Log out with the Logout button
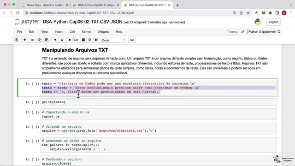Screen dimensions: 295x166 [273, 22]
